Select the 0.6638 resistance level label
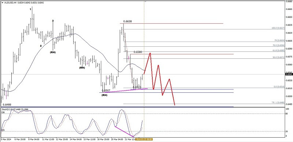Viewport: 293px width, 142px height. [127, 22]
